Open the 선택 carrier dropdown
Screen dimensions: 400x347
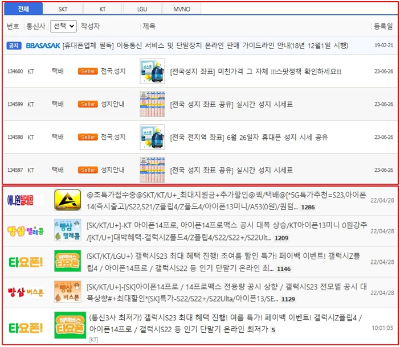pos(63,26)
